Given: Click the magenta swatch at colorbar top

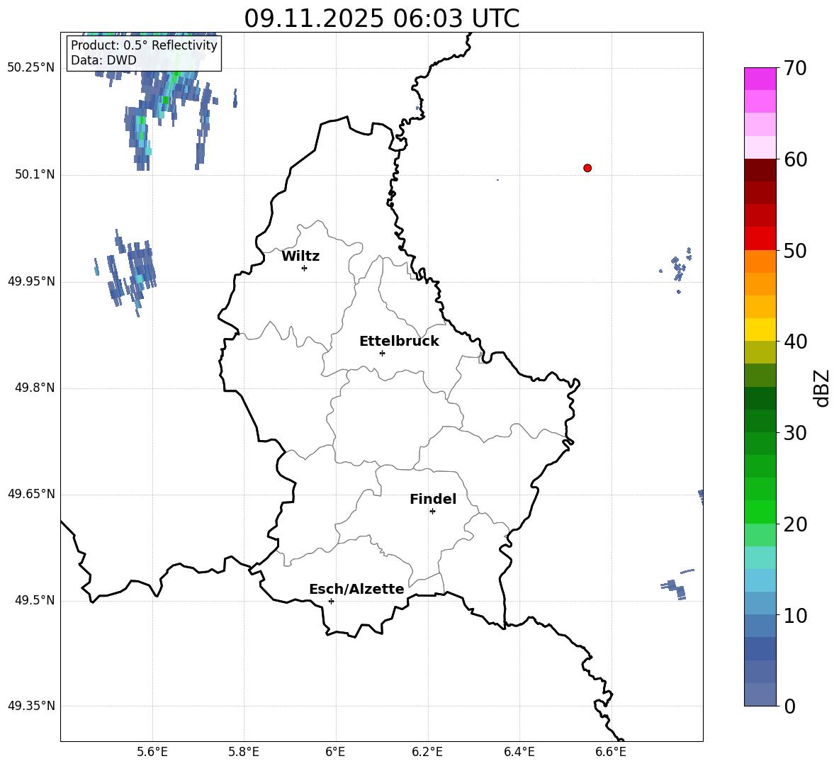Looking at the screenshot, I should point(760,79).
